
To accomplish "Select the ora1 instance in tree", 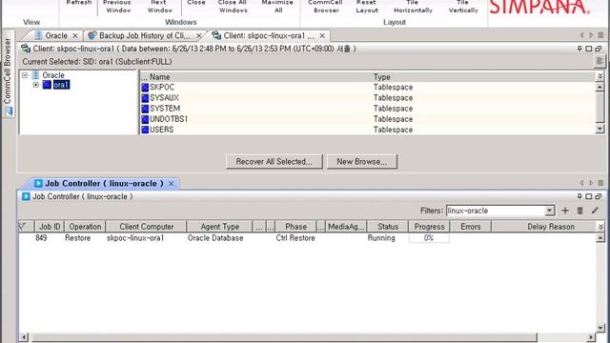I will tap(61, 85).
